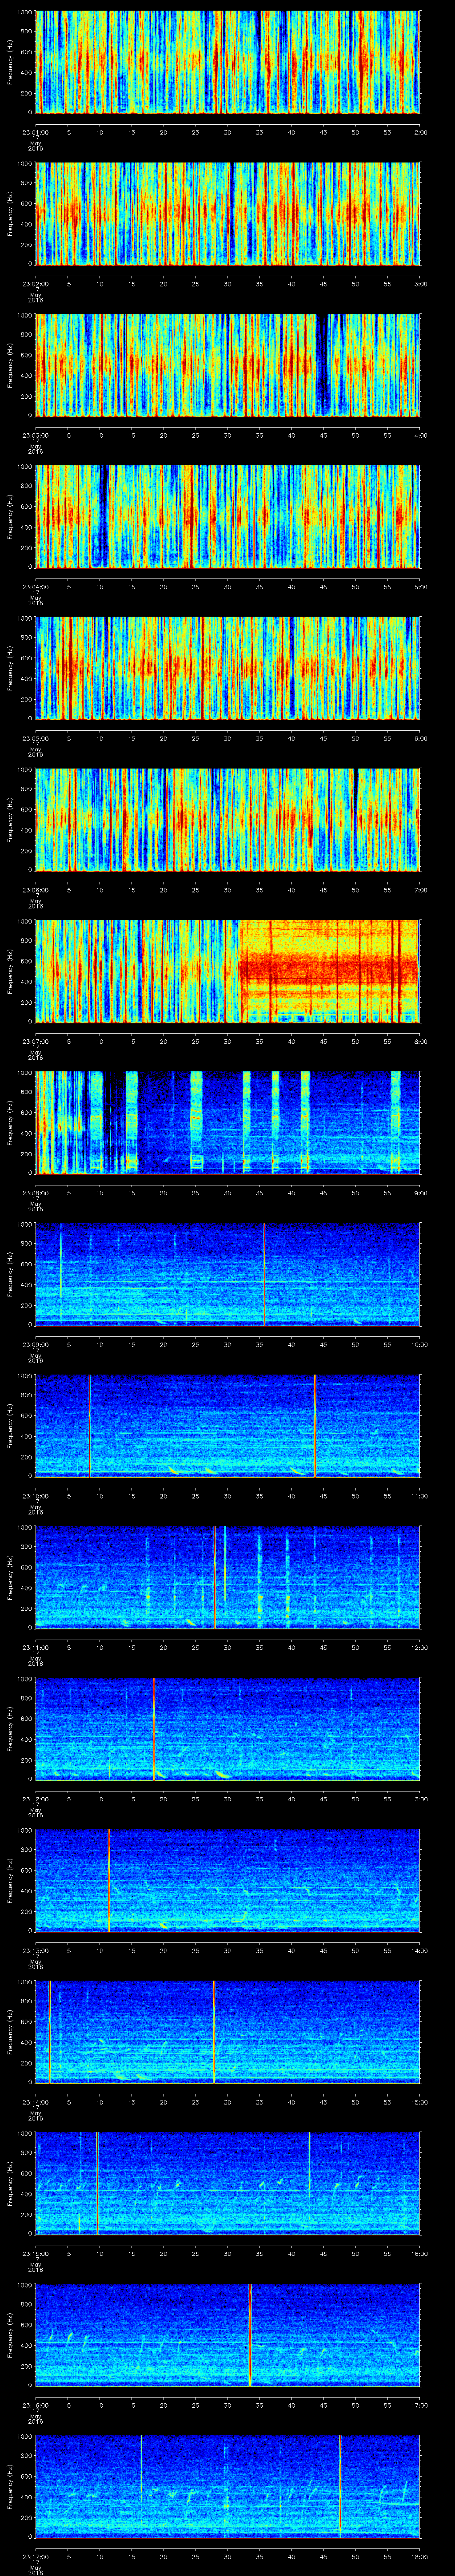The image size is (455, 2576).
Task: Click the red vertical spike in the 23:12:00 panel
Action: pyautogui.click(x=154, y=1729)
